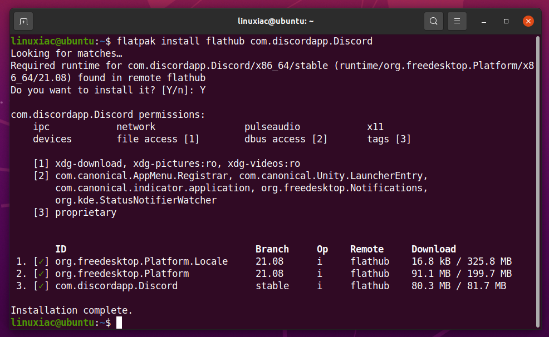Click '91.1 MB / 199.7 MB' download size
549x337 pixels.
(x=462, y=274)
